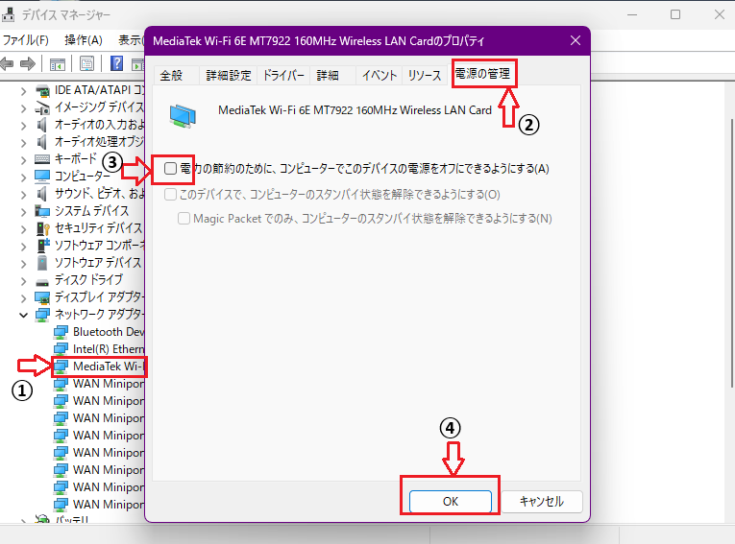Viewport: 735px width, 544px height.
Task: Open the ファイル(F) menu
Action: (26, 40)
